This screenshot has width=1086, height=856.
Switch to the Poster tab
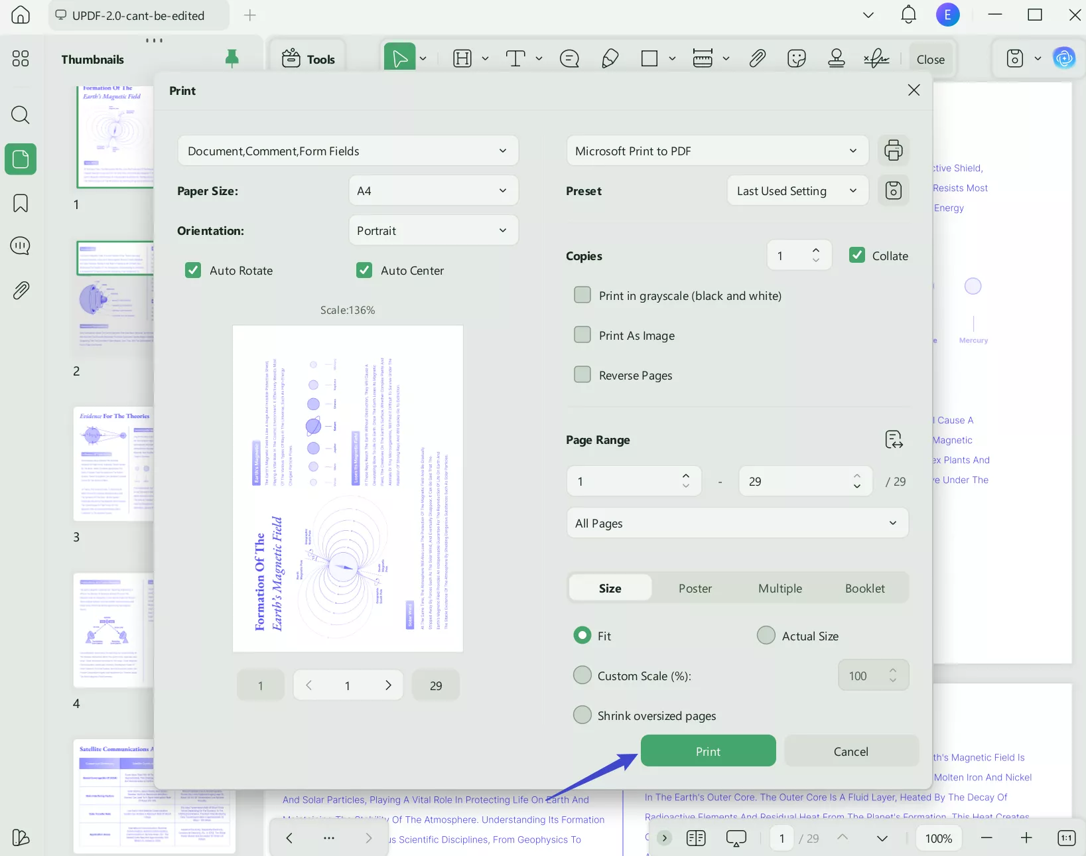click(x=695, y=588)
